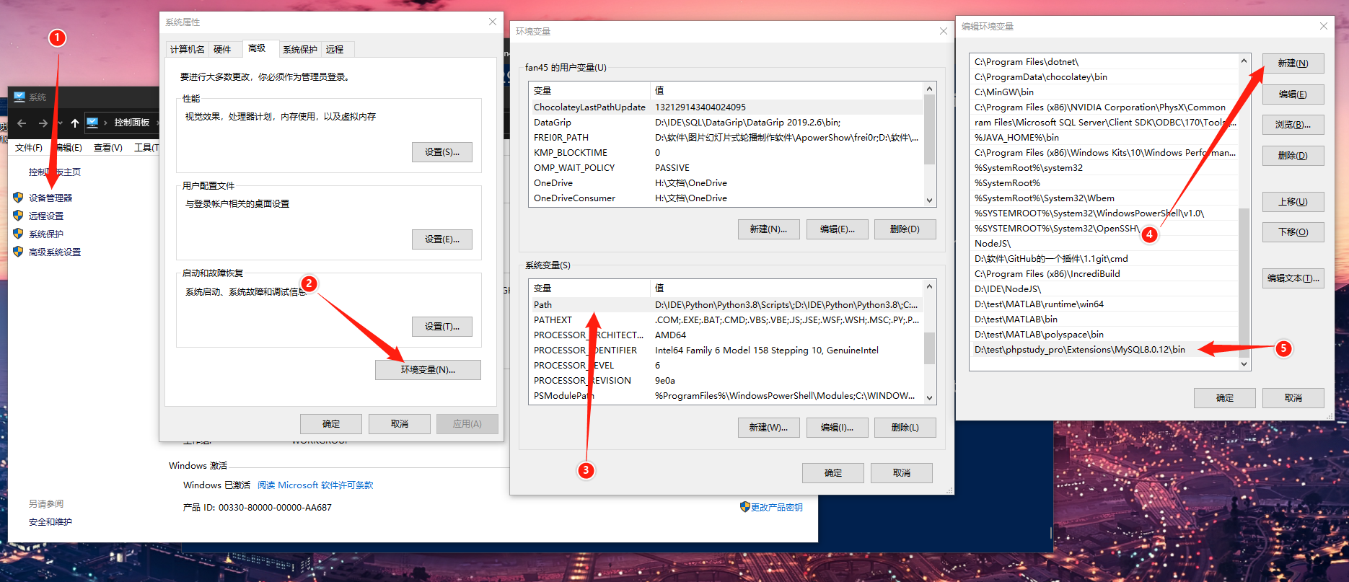This screenshot has width=1349, height=582.
Task: Click the shield icon beside 系统保护
Action: coord(18,233)
